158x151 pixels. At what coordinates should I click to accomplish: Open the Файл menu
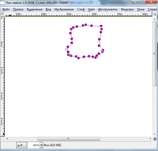pos(6,9)
